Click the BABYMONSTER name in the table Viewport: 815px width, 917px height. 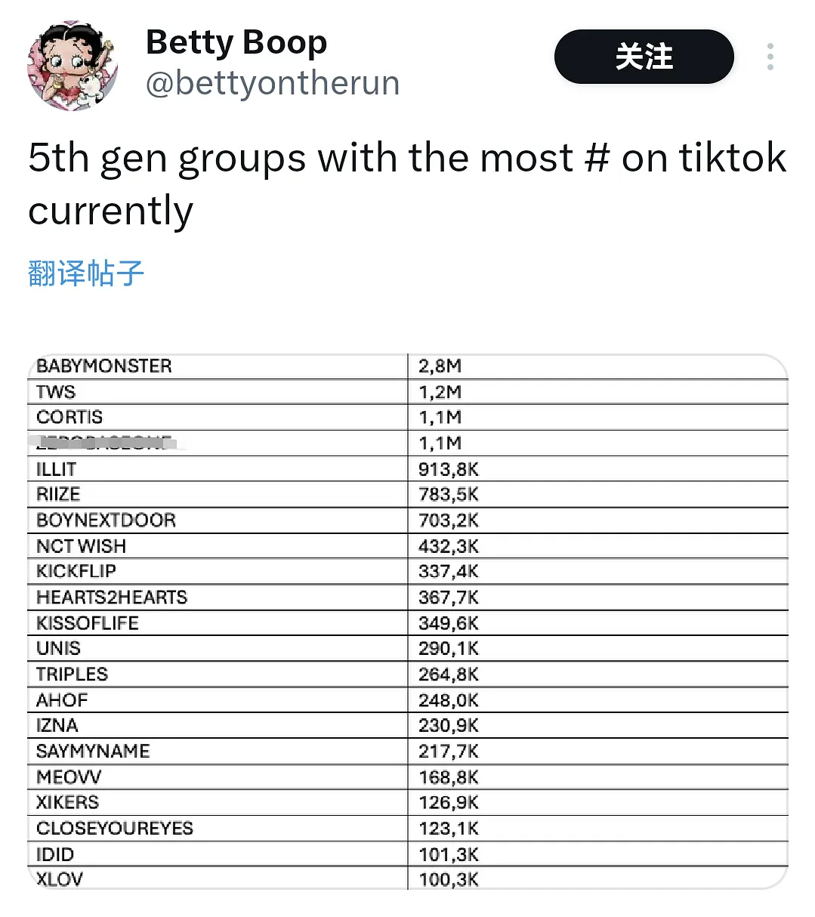click(x=104, y=366)
